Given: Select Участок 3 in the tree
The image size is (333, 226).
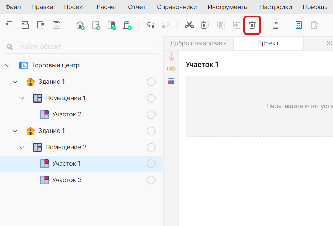Looking at the screenshot, I should pyautogui.click(x=67, y=180).
